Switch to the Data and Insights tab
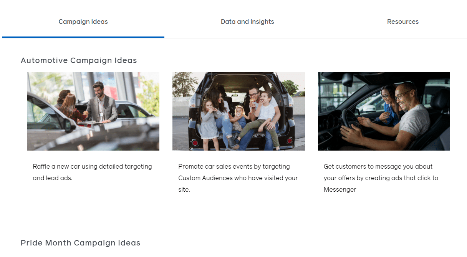This screenshot has width=467, height=257. point(247,22)
